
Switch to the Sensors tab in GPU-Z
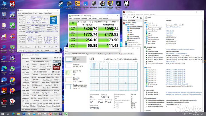pos(33,58)
